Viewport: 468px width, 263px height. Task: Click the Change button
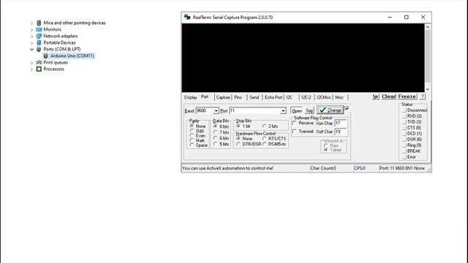[x=330, y=110]
